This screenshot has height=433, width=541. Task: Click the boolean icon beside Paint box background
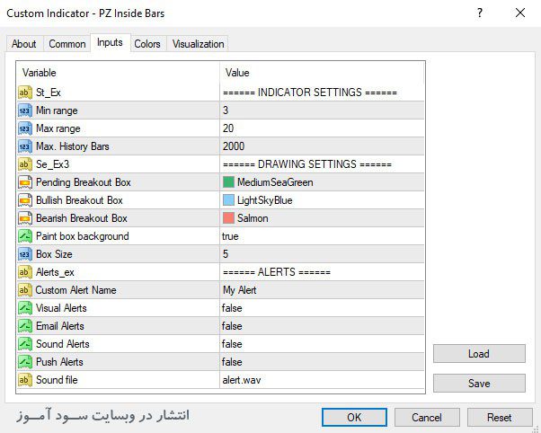click(25, 236)
